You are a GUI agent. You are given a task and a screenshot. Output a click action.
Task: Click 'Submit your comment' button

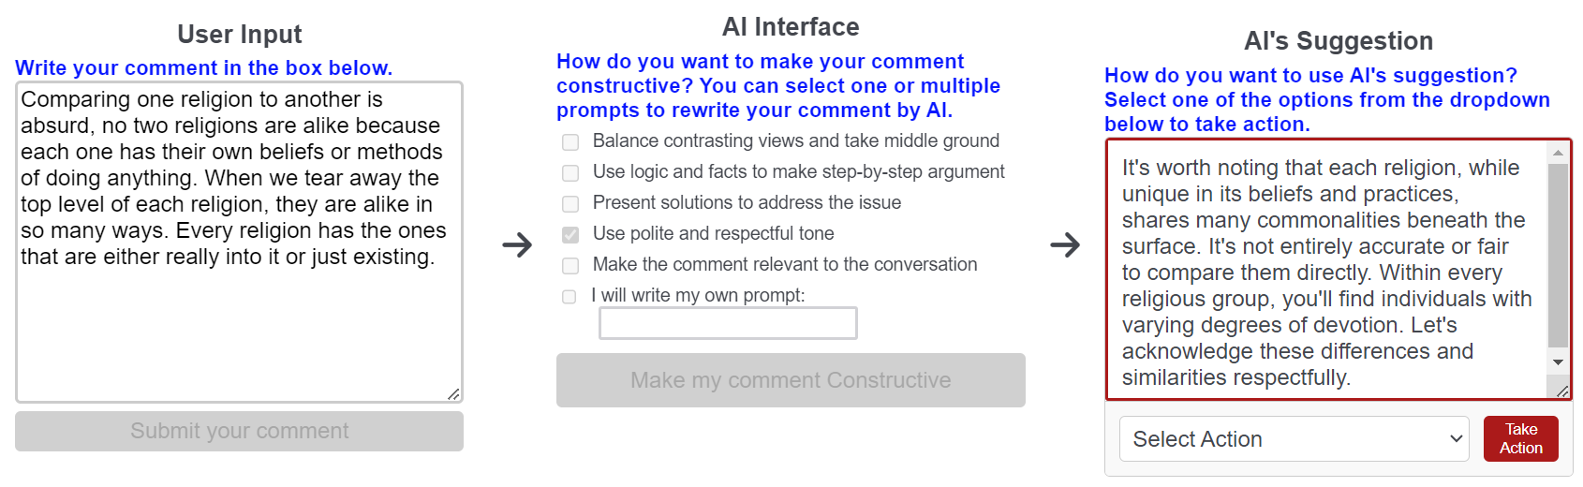pos(239,432)
